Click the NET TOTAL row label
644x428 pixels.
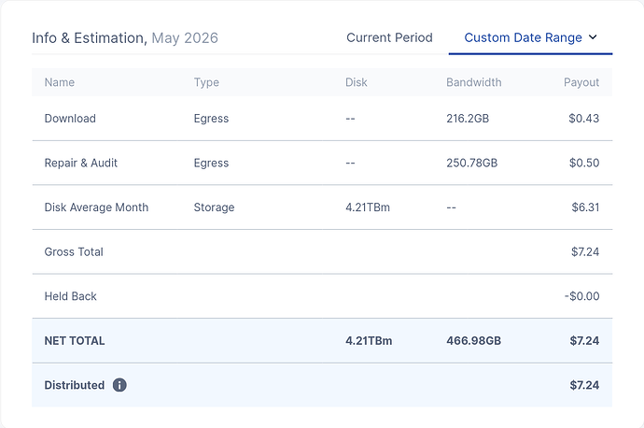coord(75,341)
